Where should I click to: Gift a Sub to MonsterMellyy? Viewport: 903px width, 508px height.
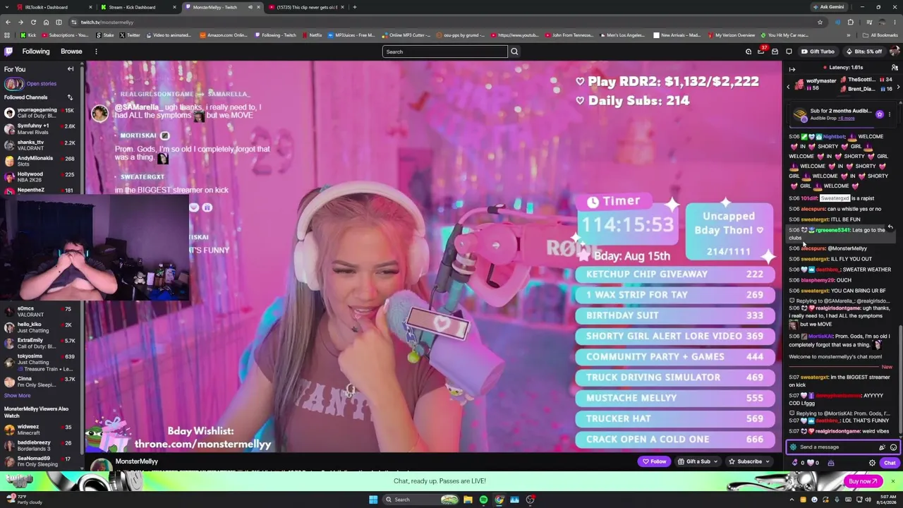(698, 462)
